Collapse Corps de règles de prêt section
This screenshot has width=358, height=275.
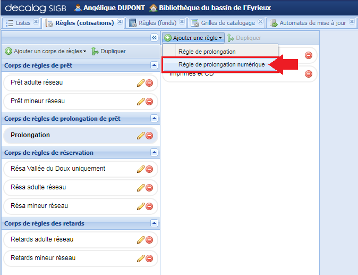pyautogui.click(x=154, y=65)
